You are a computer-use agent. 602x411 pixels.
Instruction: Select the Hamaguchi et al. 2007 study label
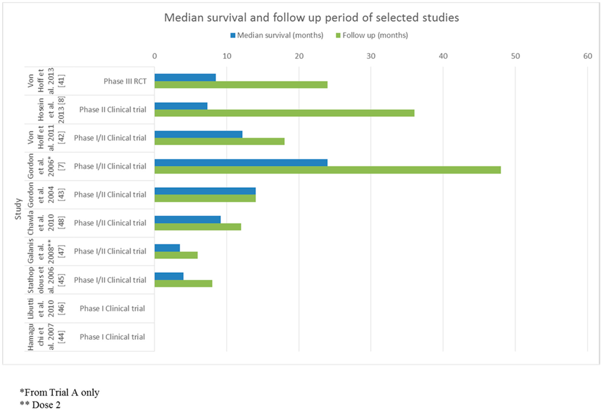click(41, 337)
